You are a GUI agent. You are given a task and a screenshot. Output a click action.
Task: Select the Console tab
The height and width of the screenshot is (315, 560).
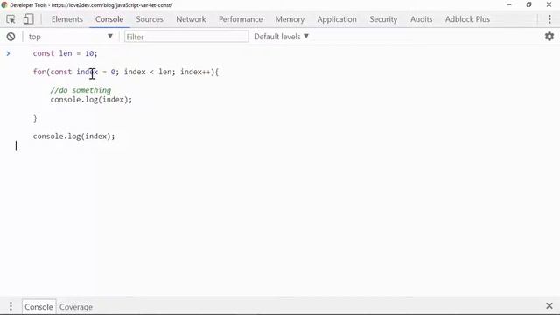tap(109, 19)
